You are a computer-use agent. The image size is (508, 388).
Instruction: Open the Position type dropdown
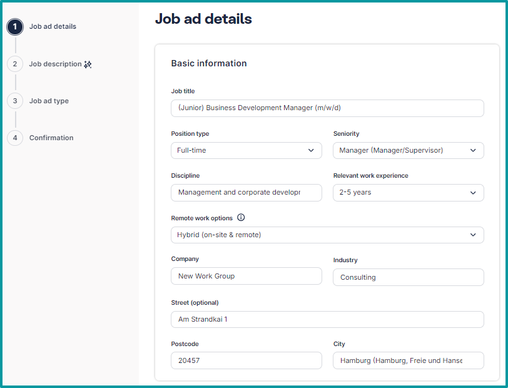point(246,150)
